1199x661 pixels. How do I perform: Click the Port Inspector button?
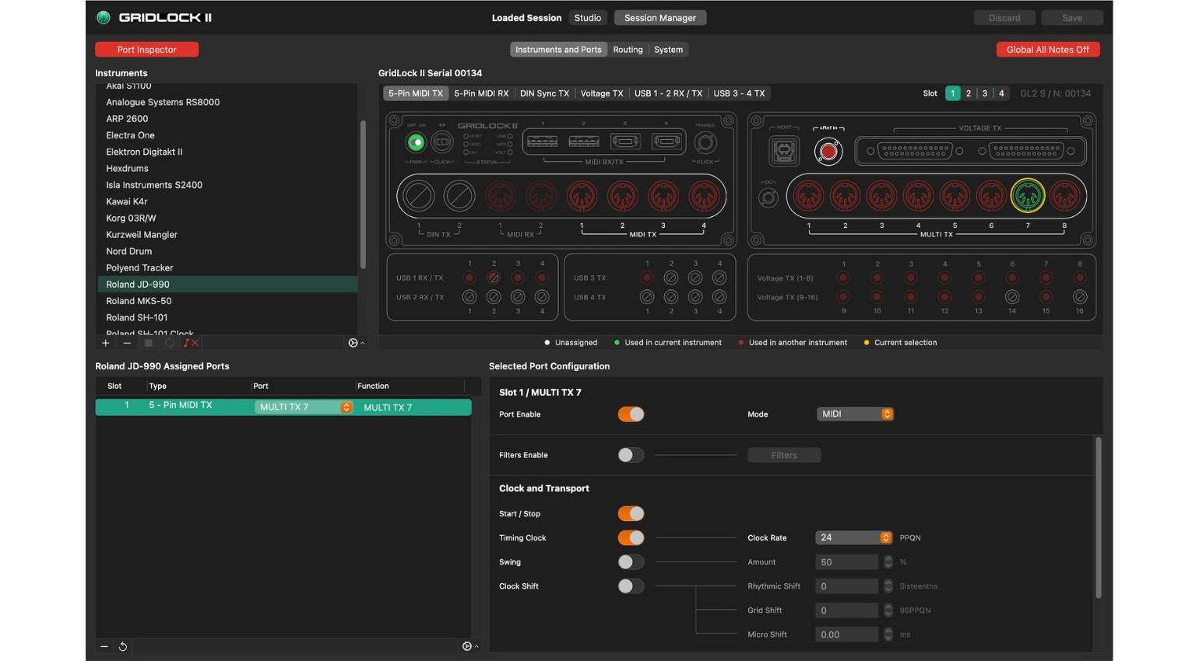146,50
